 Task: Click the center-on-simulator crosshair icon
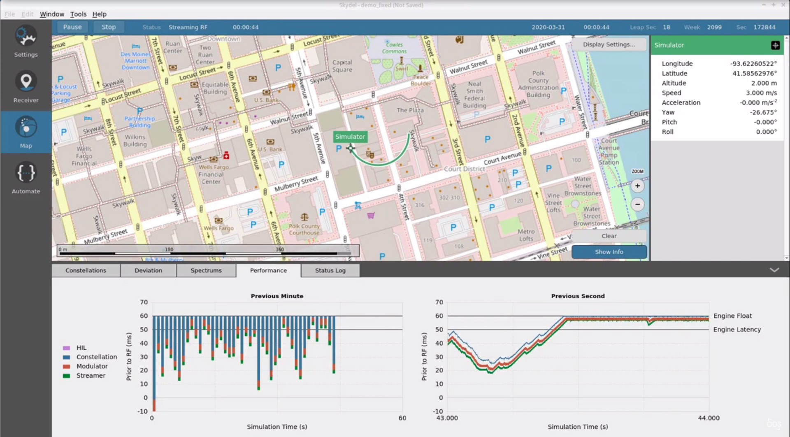click(x=775, y=45)
